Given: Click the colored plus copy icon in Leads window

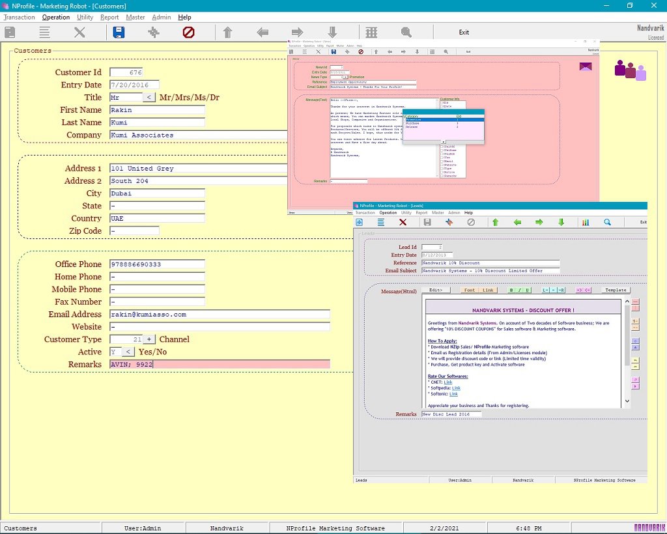Looking at the screenshot, I should click(x=449, y=222).
